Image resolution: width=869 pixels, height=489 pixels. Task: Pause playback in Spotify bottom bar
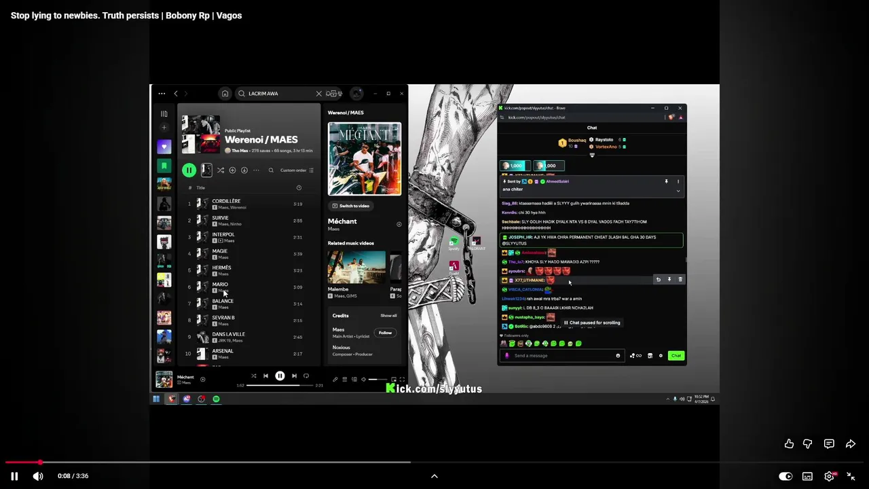point(280,376)
